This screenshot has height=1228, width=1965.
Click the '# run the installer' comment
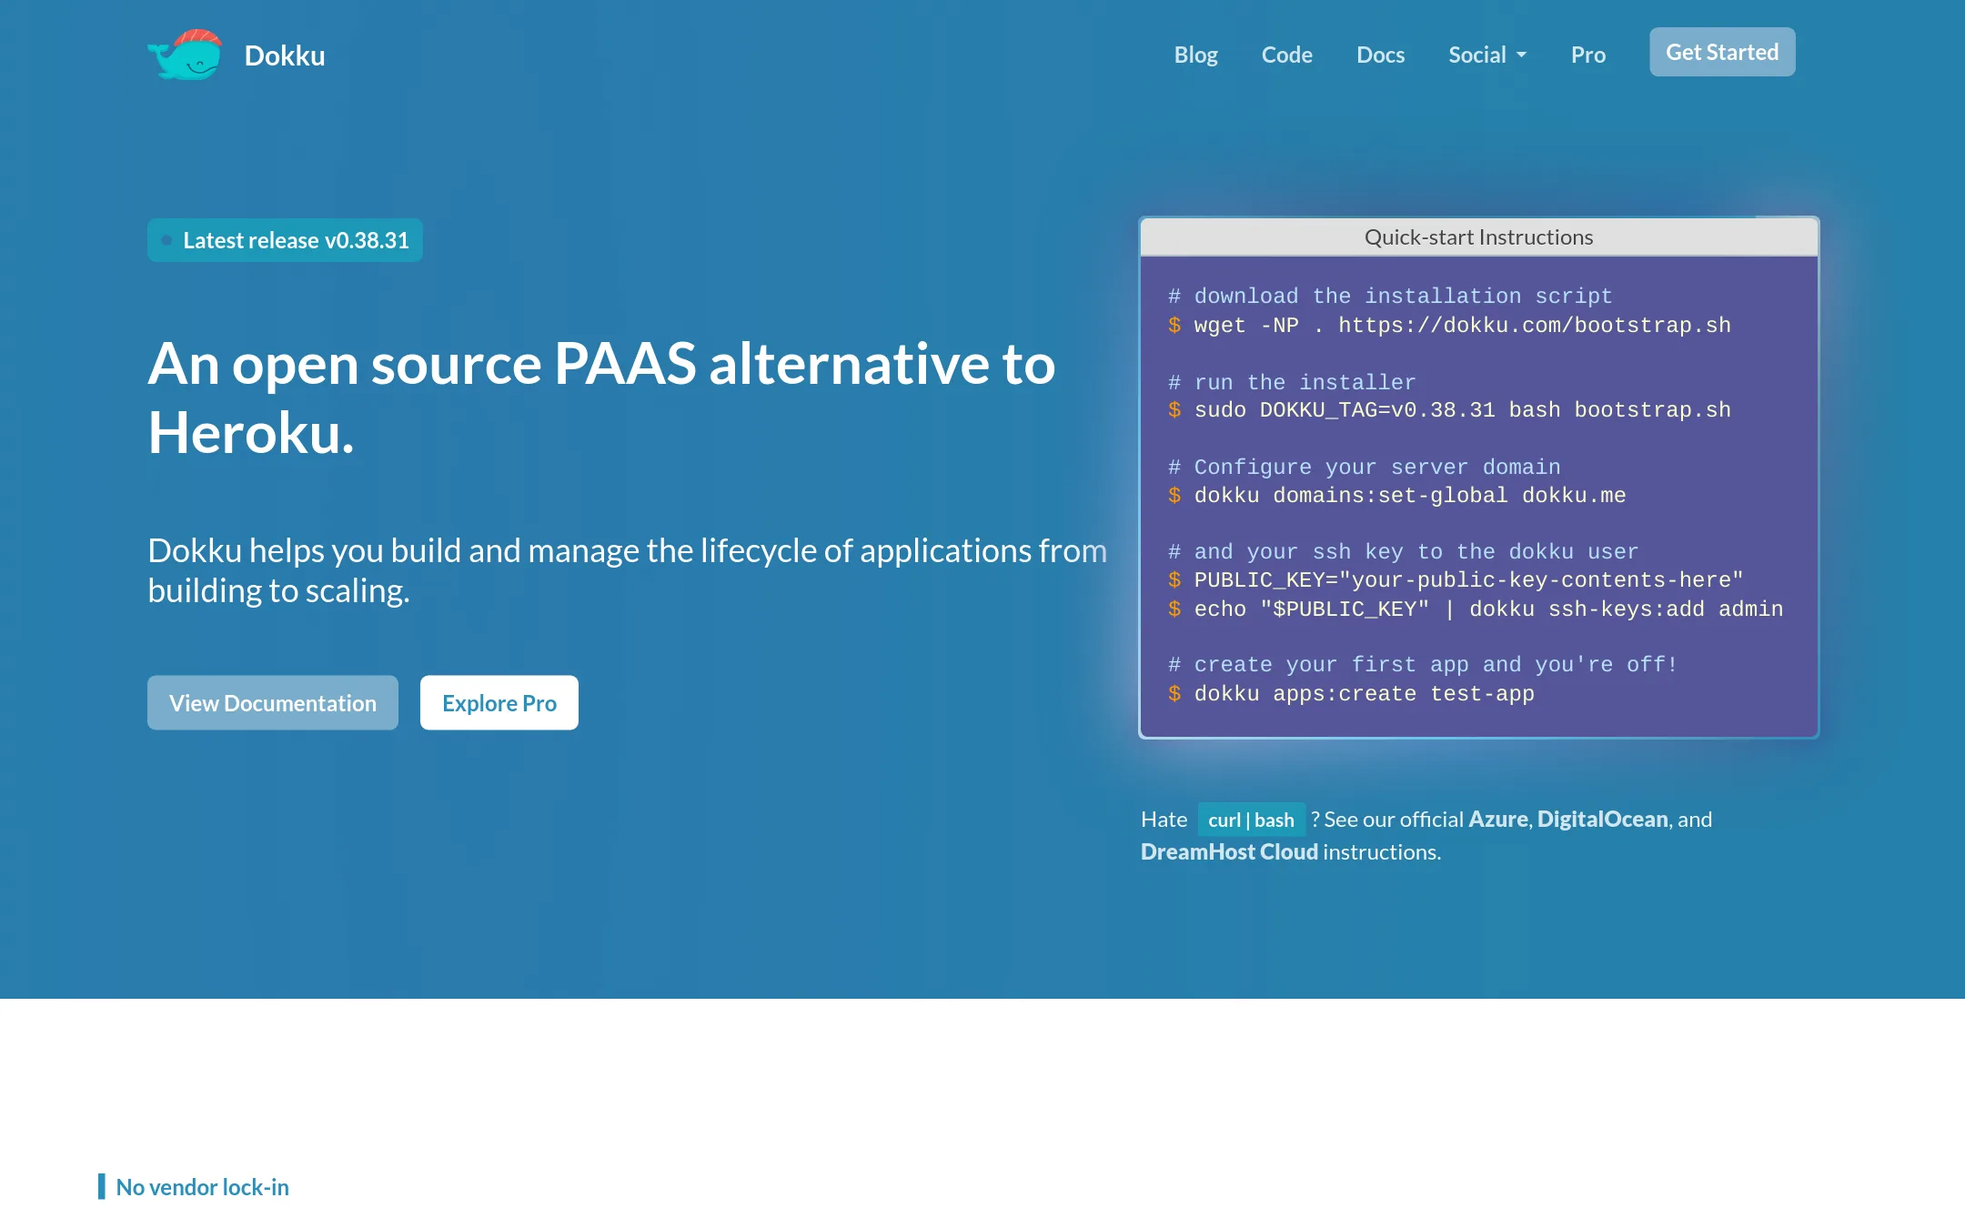[x=1292, y=383]
